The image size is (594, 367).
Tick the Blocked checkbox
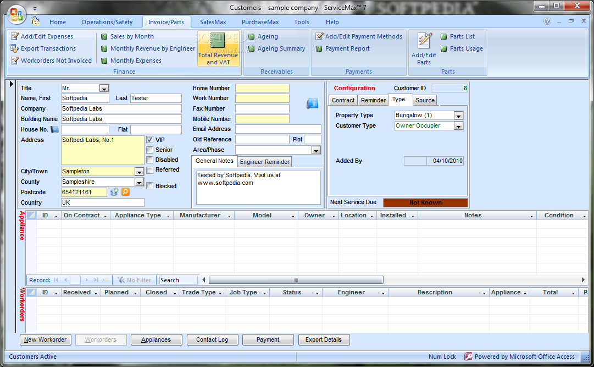click(x=150, y=186)
